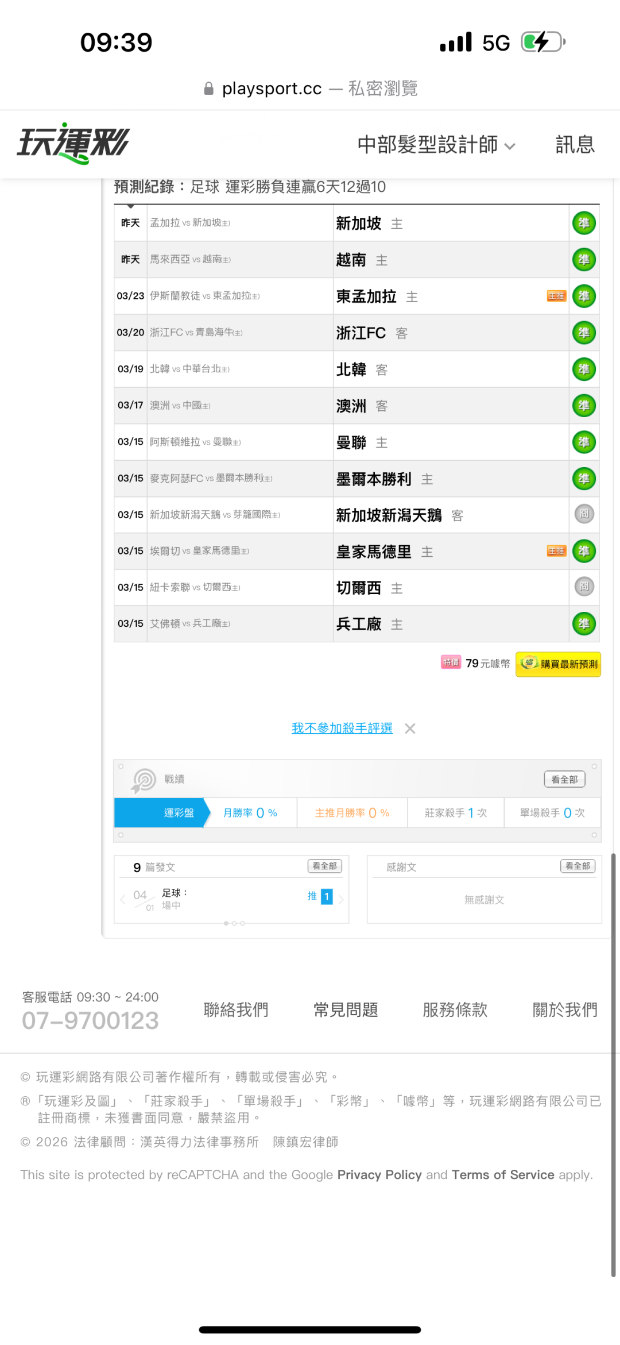The height and width of the screenshot is (1345, 620).
Task: Tap the playsport.cc address bar
Action: coord(310,88)
